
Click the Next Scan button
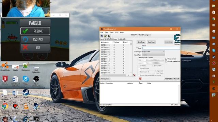coord(151,42)
